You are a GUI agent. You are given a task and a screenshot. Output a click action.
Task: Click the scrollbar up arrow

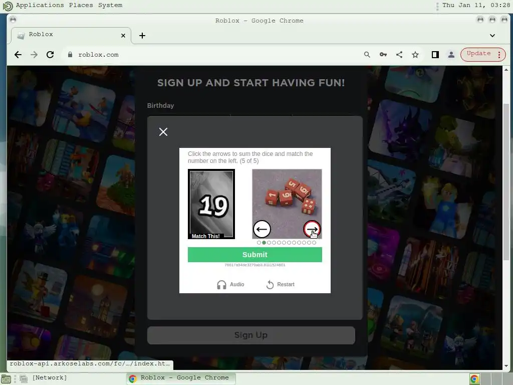point(506,69)
